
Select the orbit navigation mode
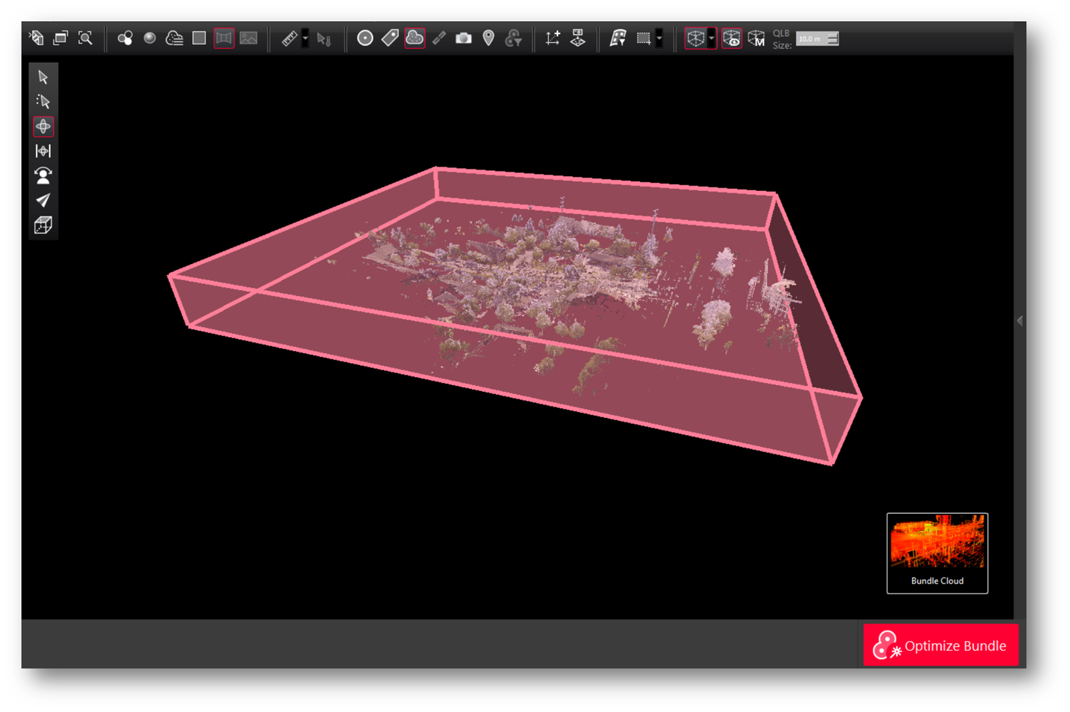pos(43,127)
